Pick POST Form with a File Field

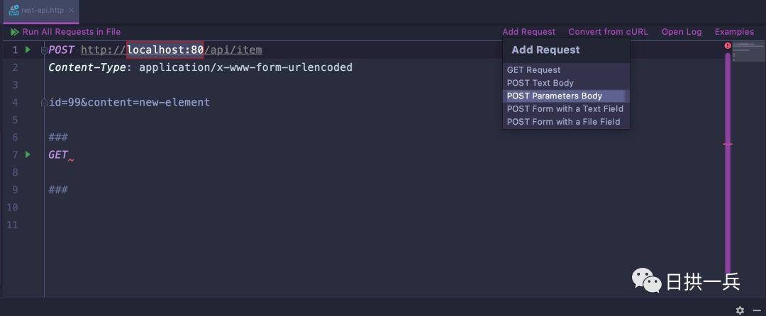pos(563,122)
